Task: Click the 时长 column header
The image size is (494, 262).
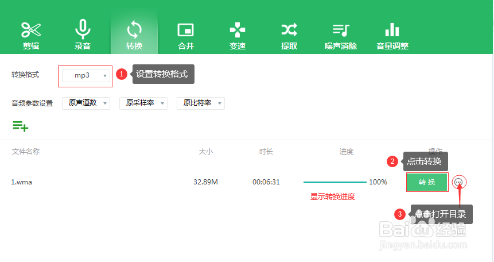Action: 266,152
